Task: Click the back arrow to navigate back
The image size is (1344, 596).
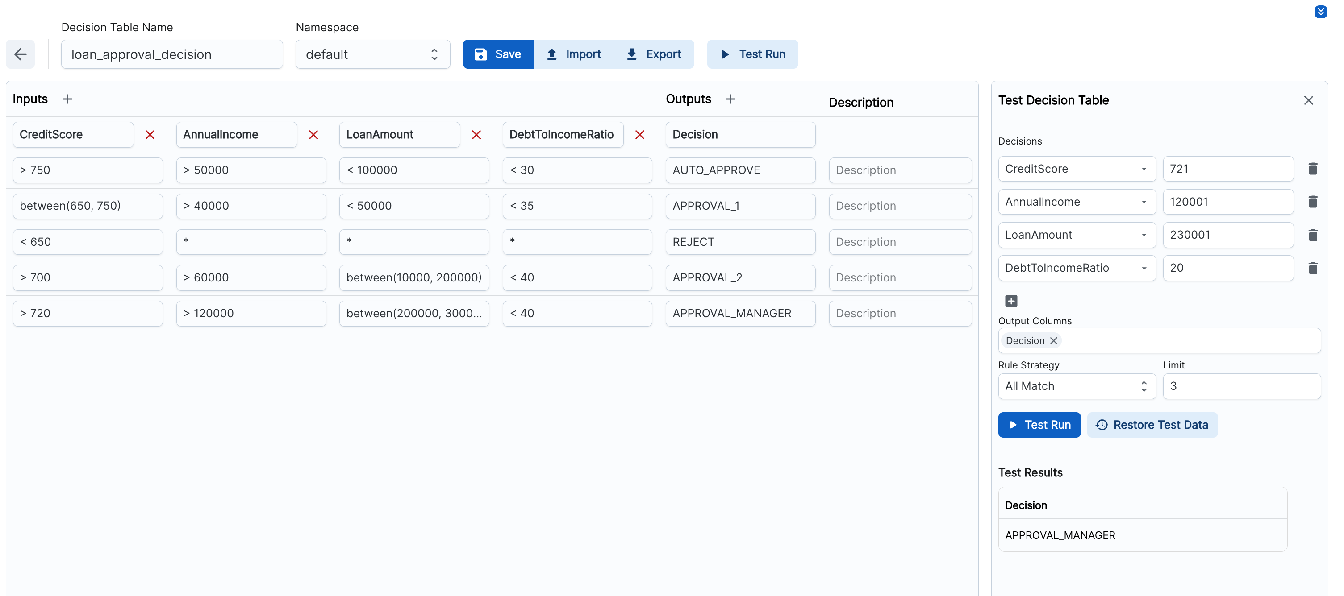Action: click(x=20, y=54)
